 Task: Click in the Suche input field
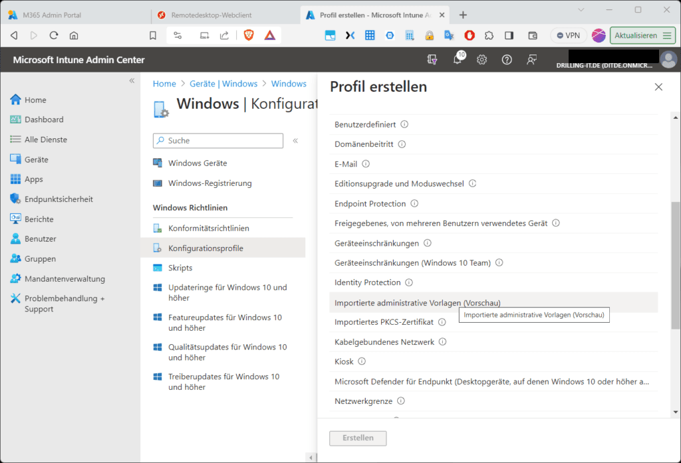(x=218, y=141)
